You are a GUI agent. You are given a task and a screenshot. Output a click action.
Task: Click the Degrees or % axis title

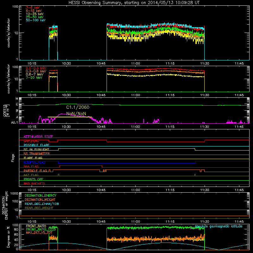pyautogui.click(x=8, y=237)
